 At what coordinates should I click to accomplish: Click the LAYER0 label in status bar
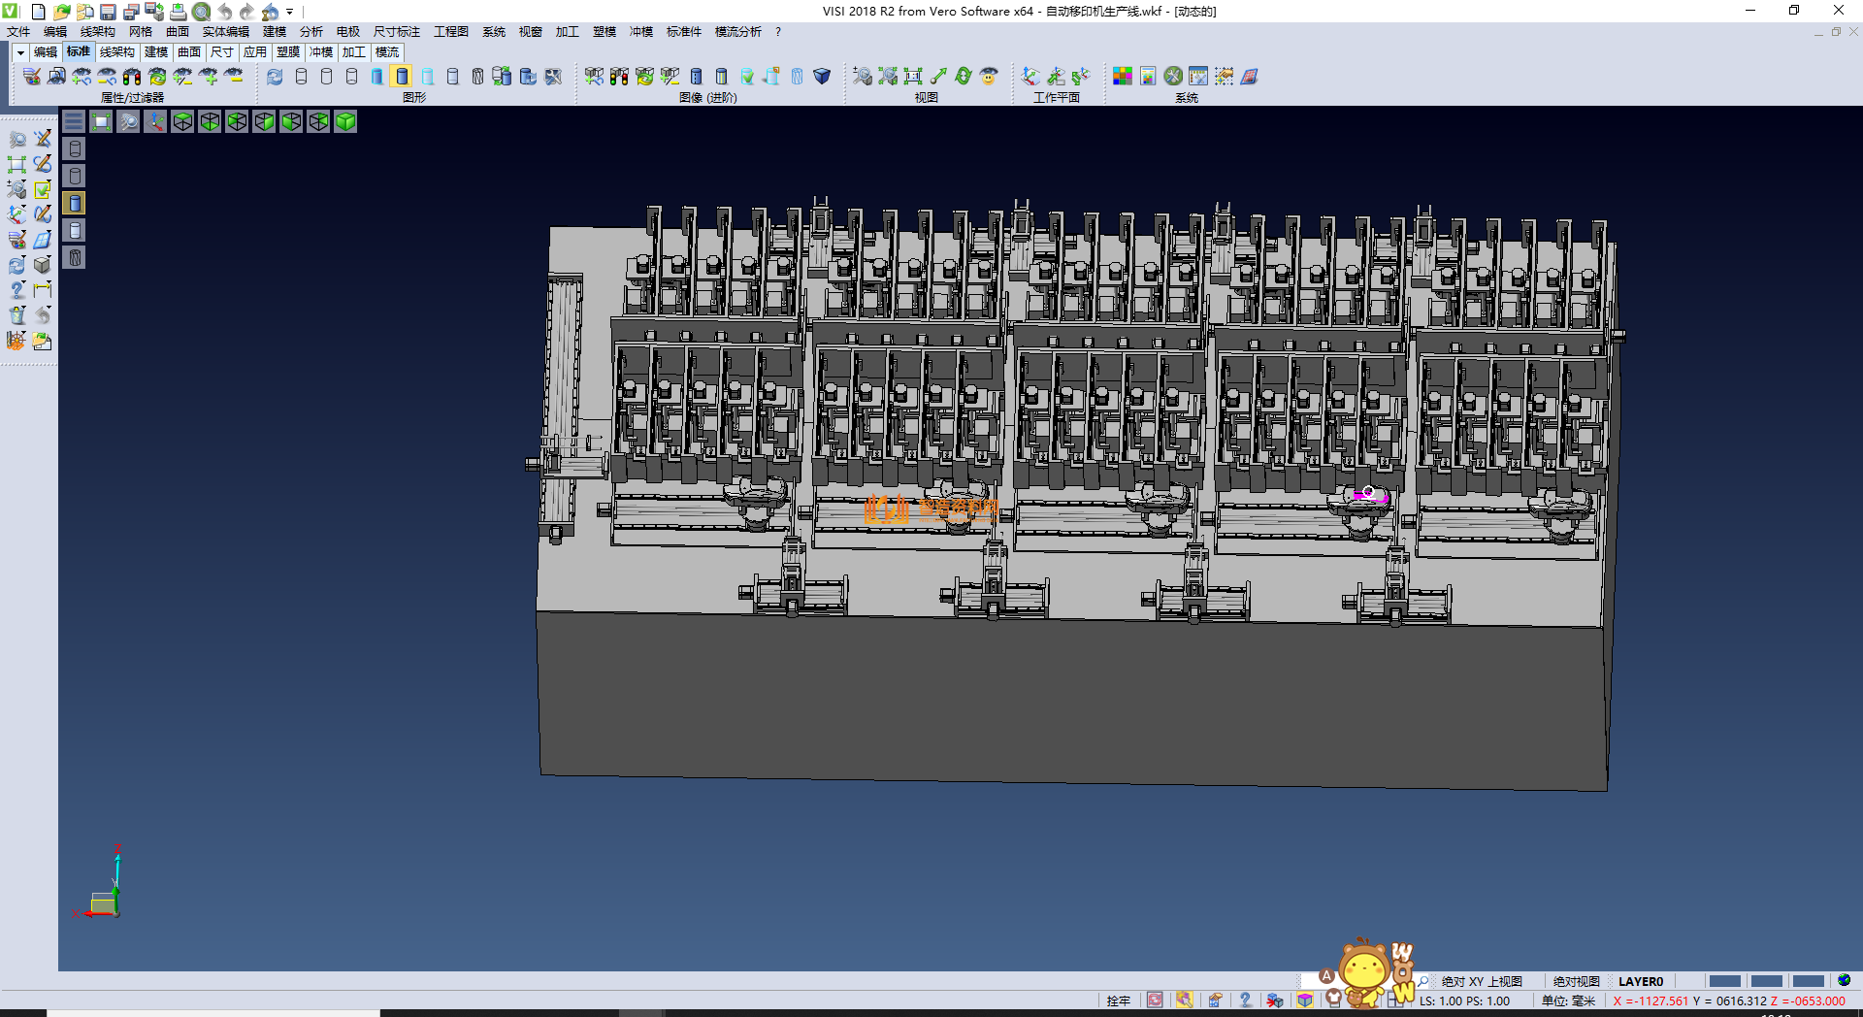[1640, 981]
